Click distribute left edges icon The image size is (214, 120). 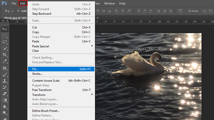[158, 11]
